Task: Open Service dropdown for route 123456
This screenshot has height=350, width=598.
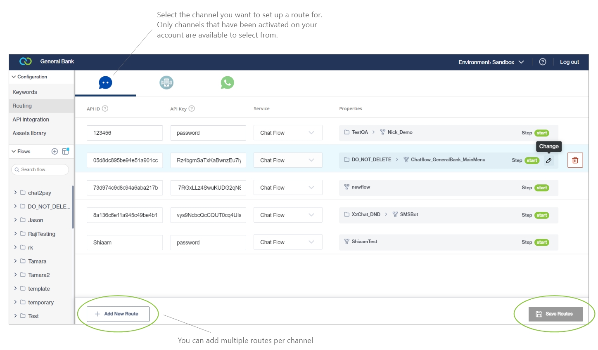Action: coord(287,133)
